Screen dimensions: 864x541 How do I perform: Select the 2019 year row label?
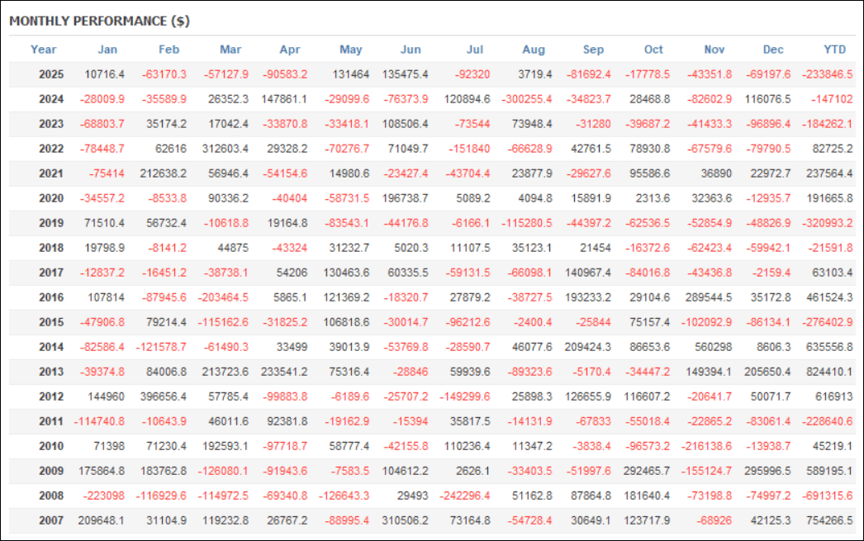[51, 223]
